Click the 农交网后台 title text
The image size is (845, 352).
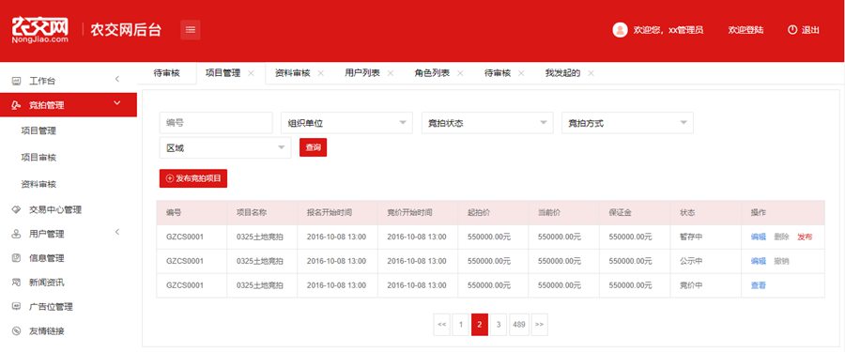tap(126, 30)
